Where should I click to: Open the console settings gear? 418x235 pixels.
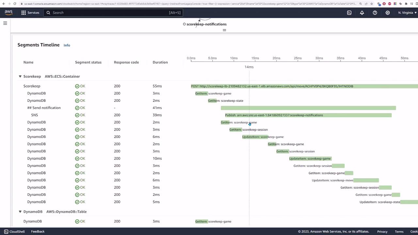388,13
